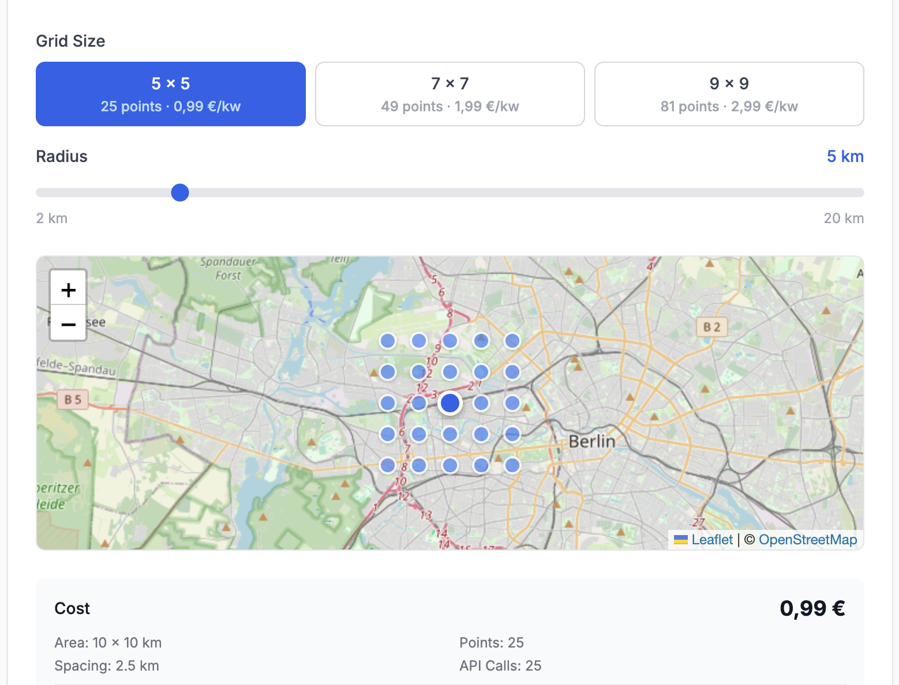
Task: Click the 'Spacing: 2.5 km' text
Action: (107, 666)
